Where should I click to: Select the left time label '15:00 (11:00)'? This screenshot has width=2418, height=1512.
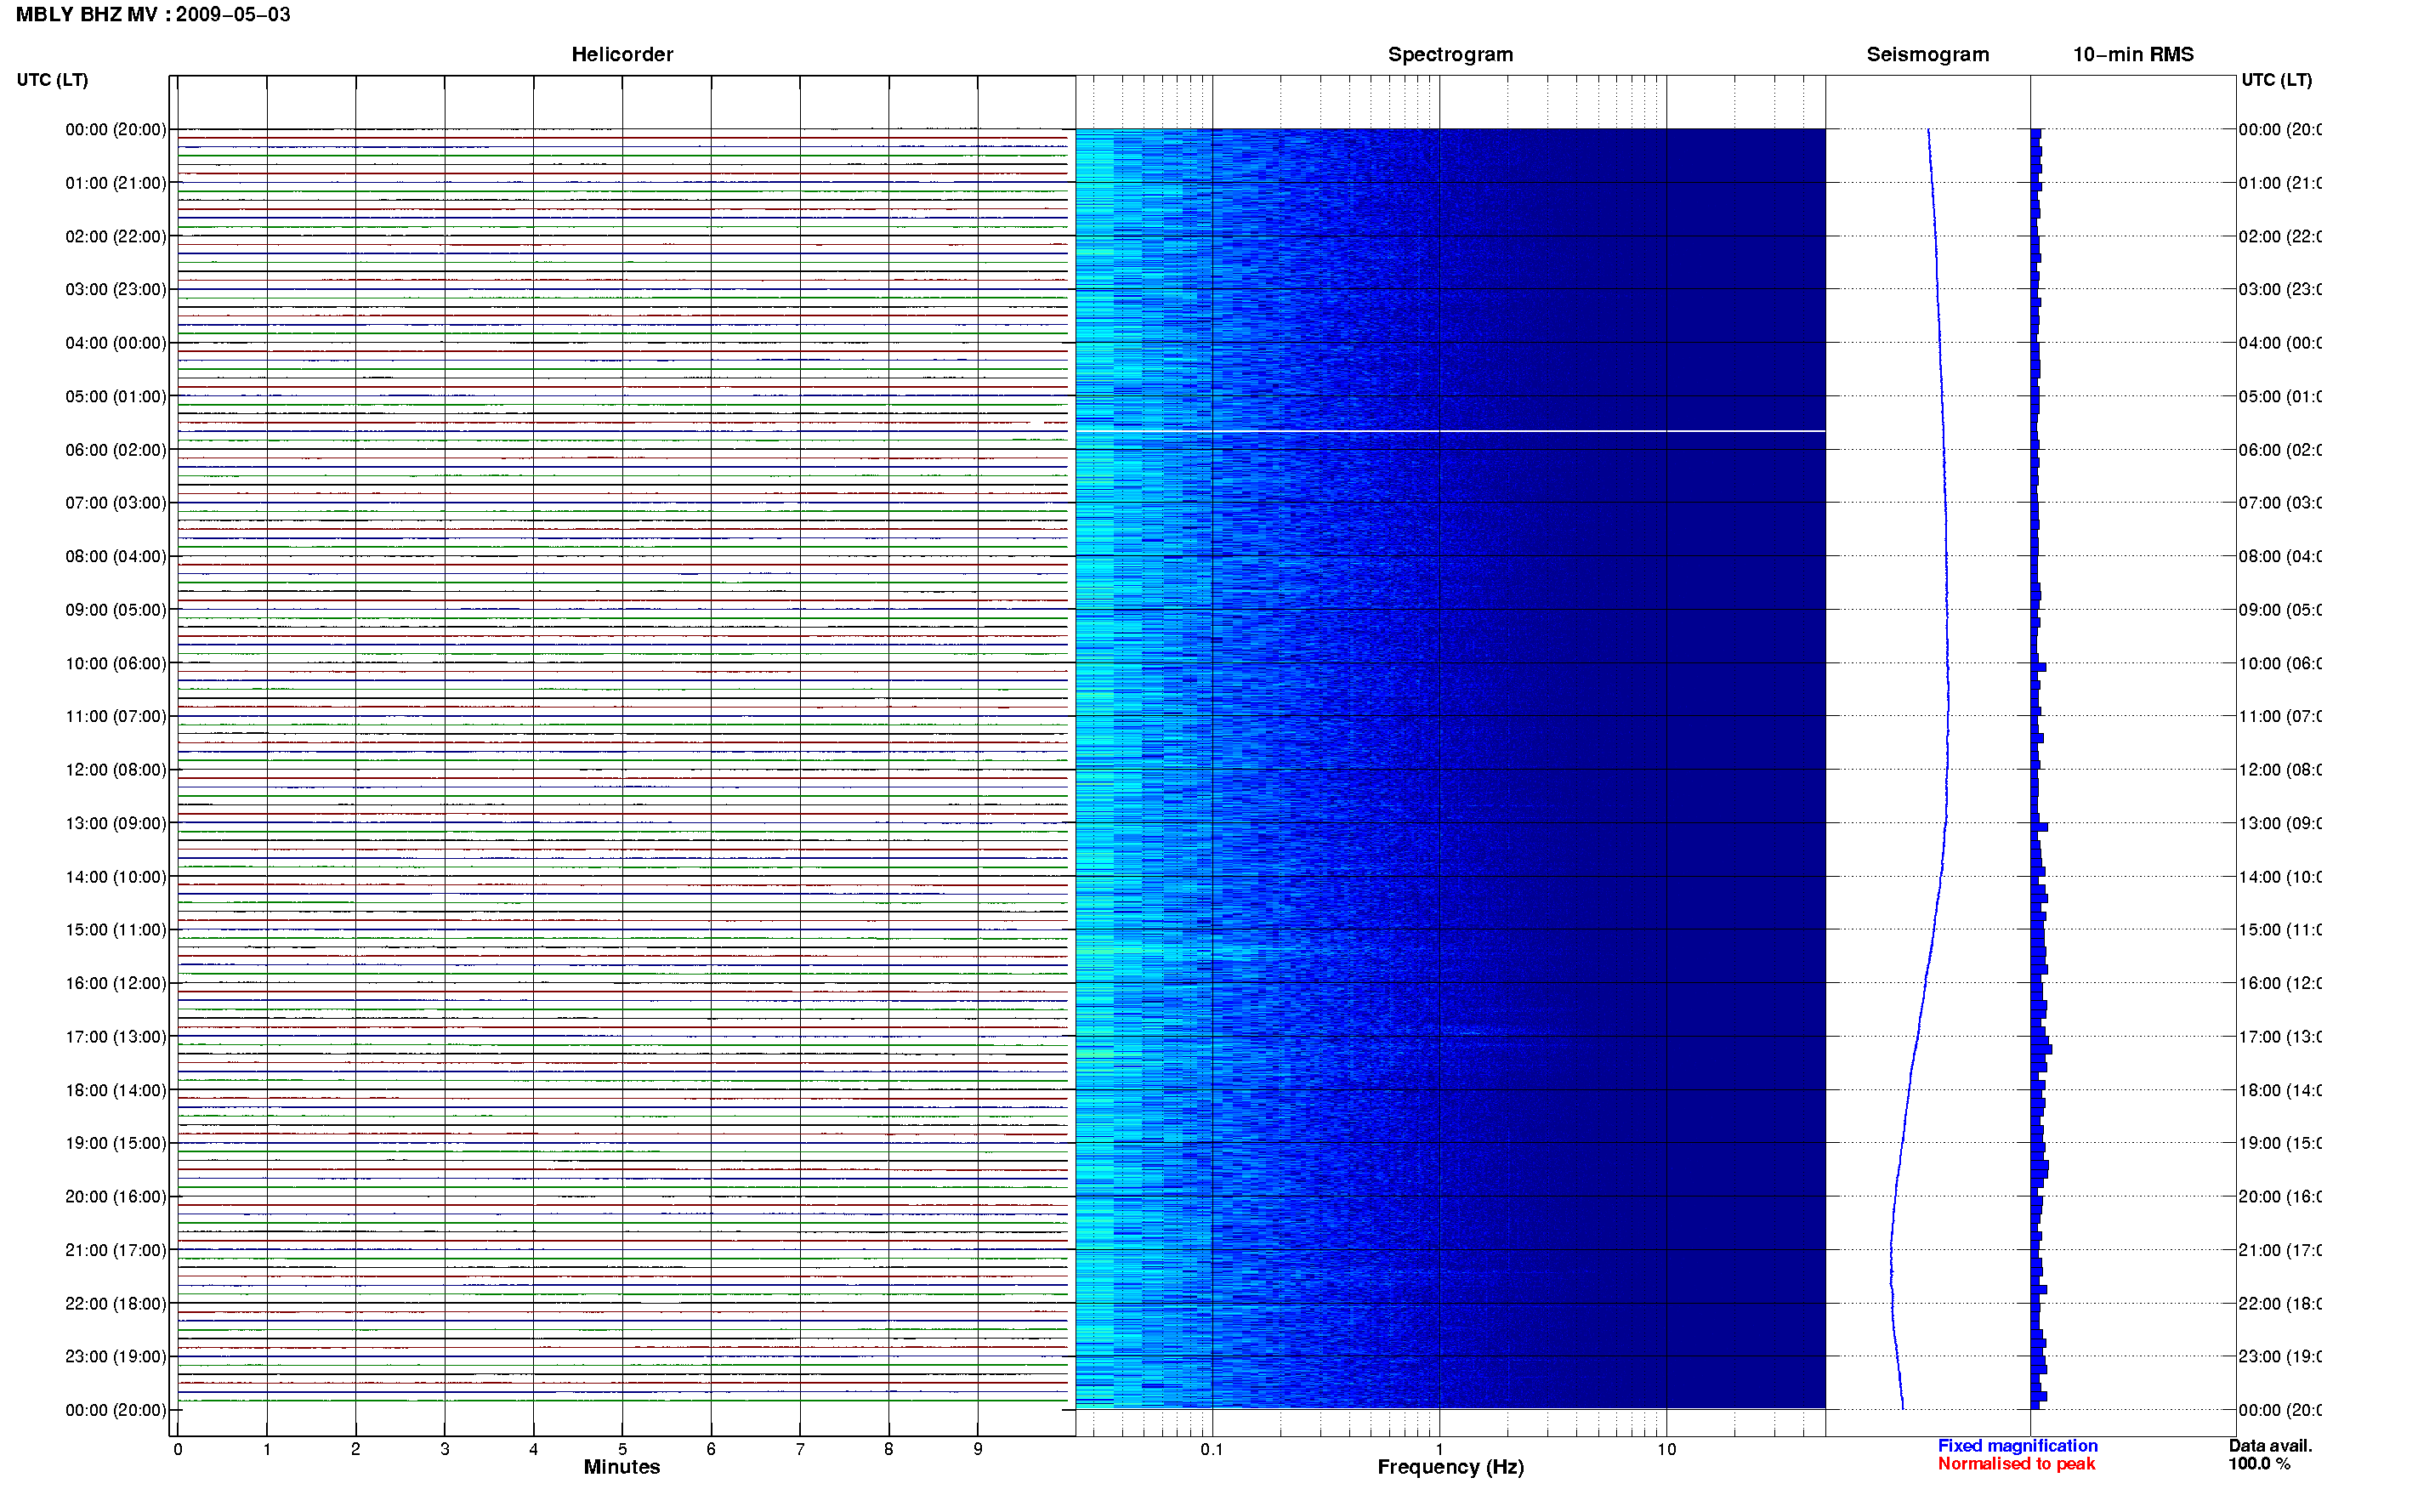(116, 930)
